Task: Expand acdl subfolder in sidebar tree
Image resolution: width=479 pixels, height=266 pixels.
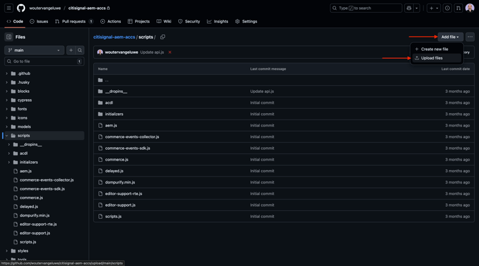Action: 9,153
